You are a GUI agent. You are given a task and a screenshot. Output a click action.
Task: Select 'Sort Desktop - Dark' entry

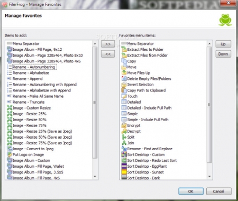[143, 178]
